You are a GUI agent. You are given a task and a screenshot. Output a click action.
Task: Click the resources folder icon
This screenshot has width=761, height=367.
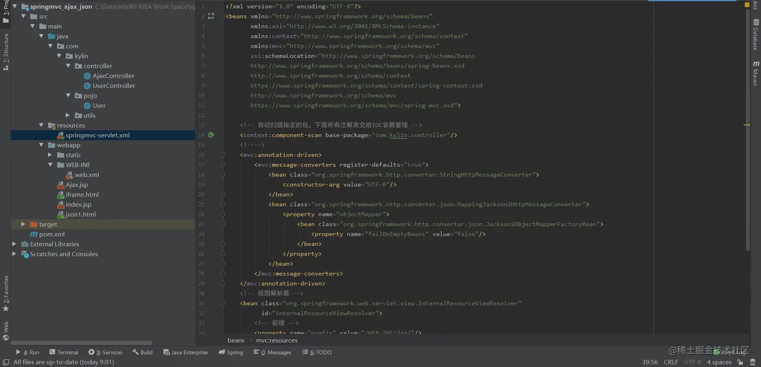51,125
